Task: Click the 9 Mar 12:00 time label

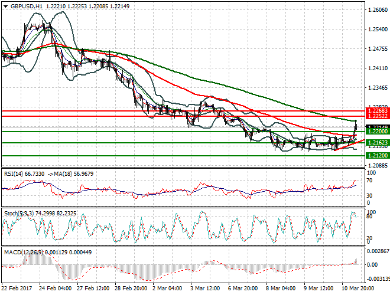Action: click(x=318, y=289)
